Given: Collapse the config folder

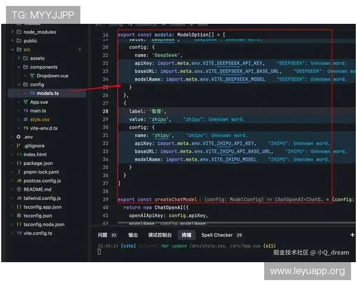Looking at the screenshot, I should (x=19, y=85).
